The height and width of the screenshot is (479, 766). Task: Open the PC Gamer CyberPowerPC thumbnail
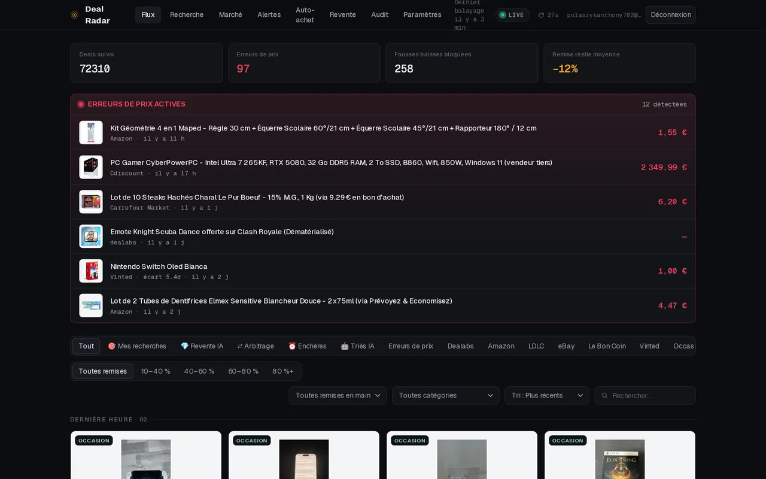91,167
